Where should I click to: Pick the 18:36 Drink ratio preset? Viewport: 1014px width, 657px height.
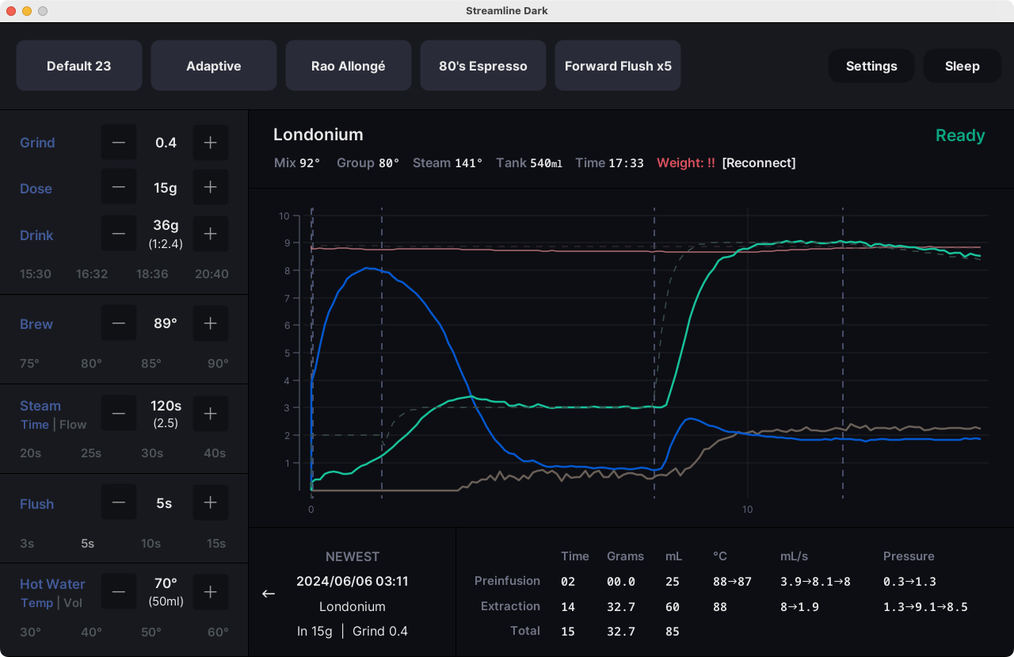point(152,274)
